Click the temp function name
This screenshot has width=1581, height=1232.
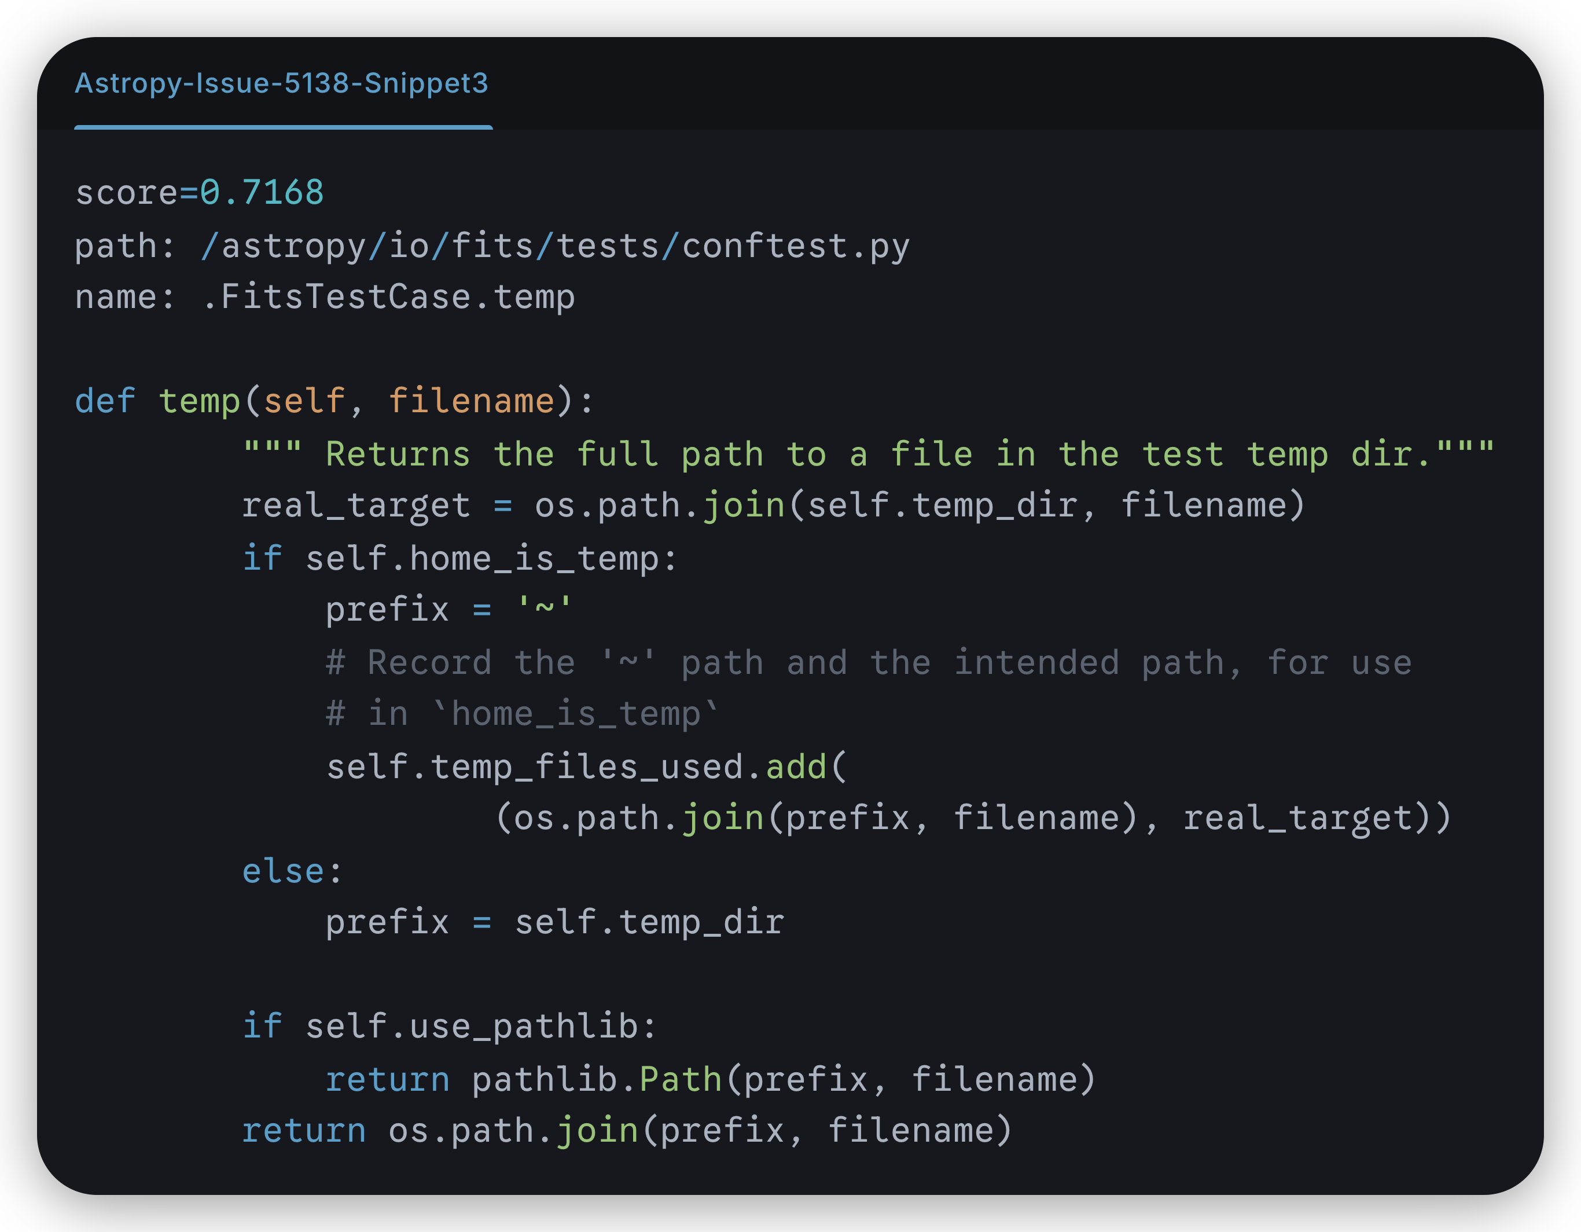(x=200, y=401)
